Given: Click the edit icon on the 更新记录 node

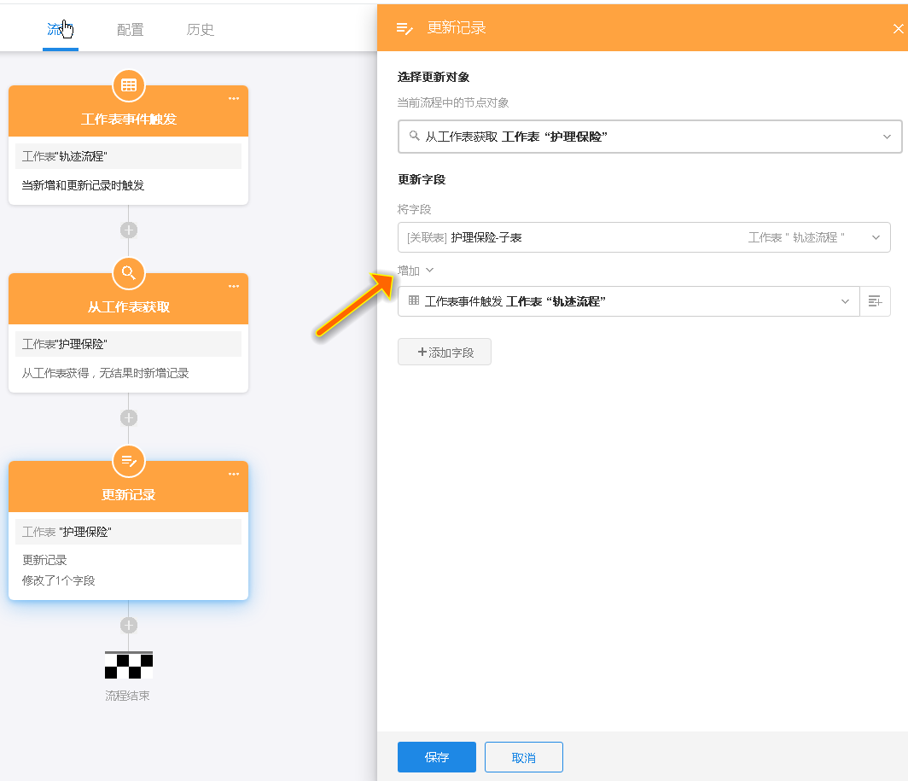Looking at the screenshot, I should 129,461.
